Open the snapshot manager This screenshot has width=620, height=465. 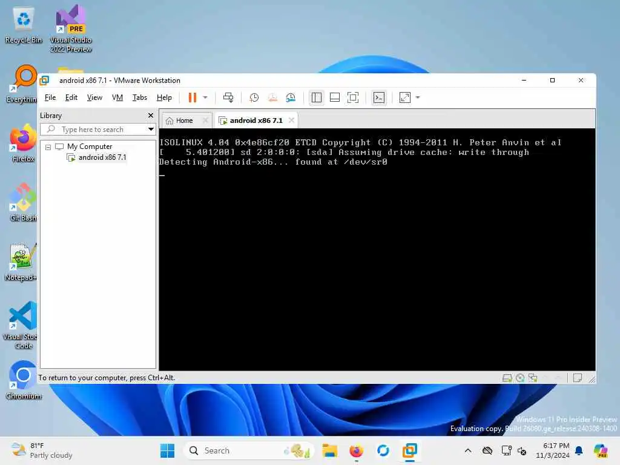click(291, 97)
